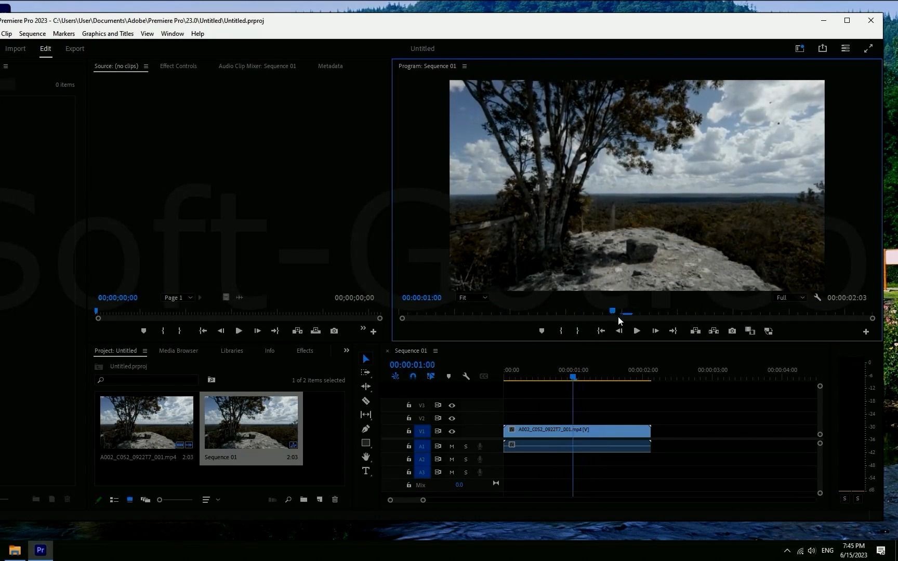Screen dimensions: 898x561
Task: Go to Out point in Program monitor
Action: click(673, 331)
